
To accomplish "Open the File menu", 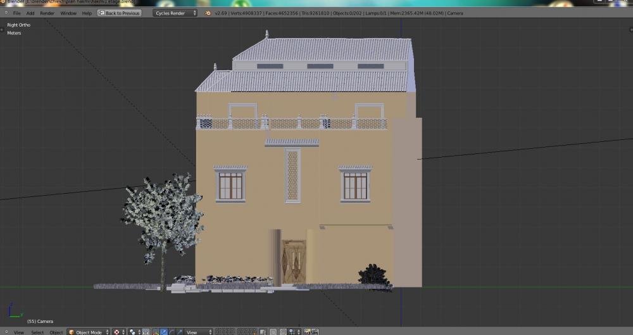I will coord(16,13).
